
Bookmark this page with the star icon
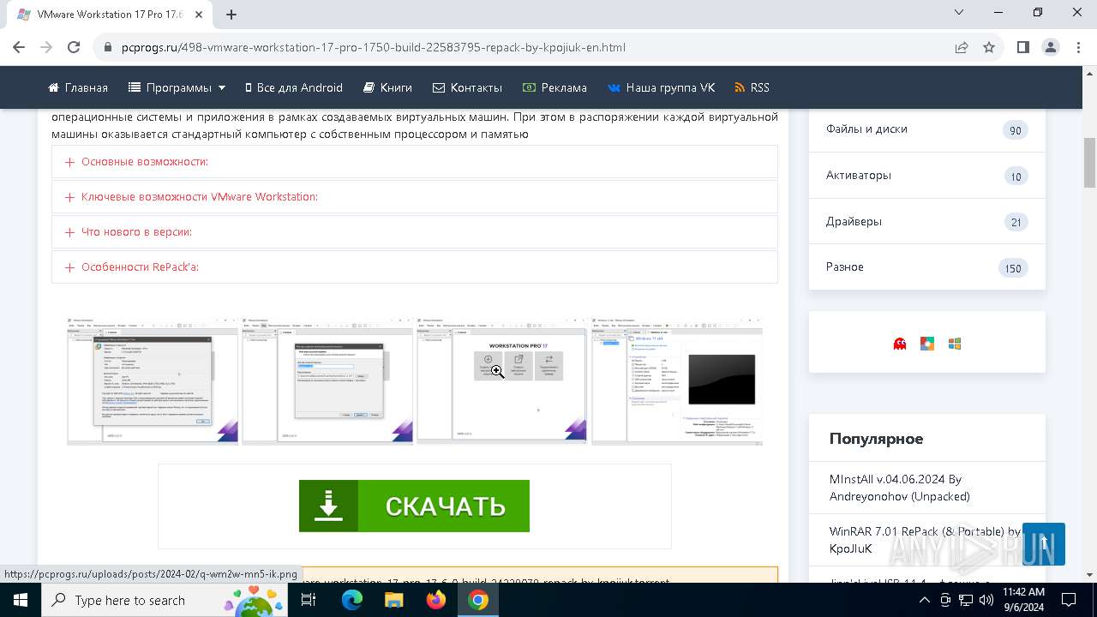(x=989, y=47)
